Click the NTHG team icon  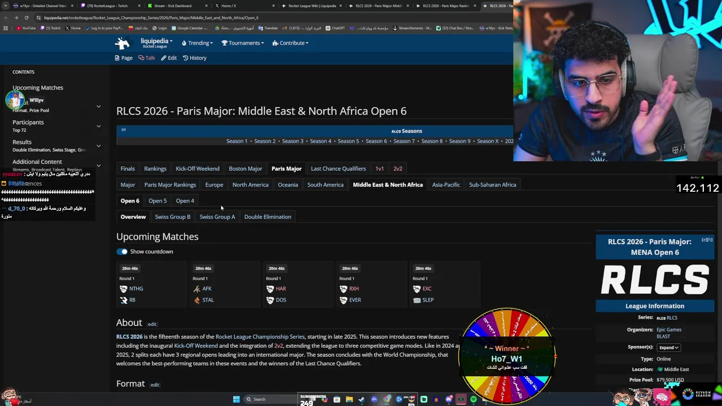click(x=124, y=289)
